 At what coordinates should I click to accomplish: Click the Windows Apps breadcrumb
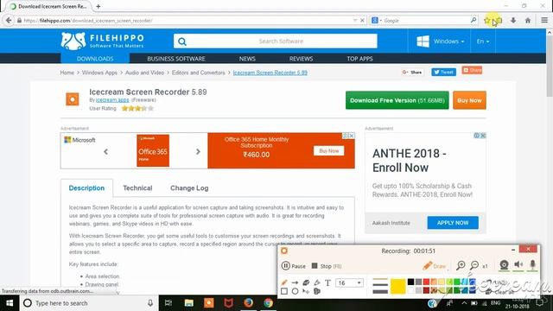99,73
